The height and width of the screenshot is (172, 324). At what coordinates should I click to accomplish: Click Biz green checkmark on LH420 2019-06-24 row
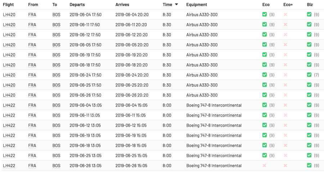click(x=309, y=75)
